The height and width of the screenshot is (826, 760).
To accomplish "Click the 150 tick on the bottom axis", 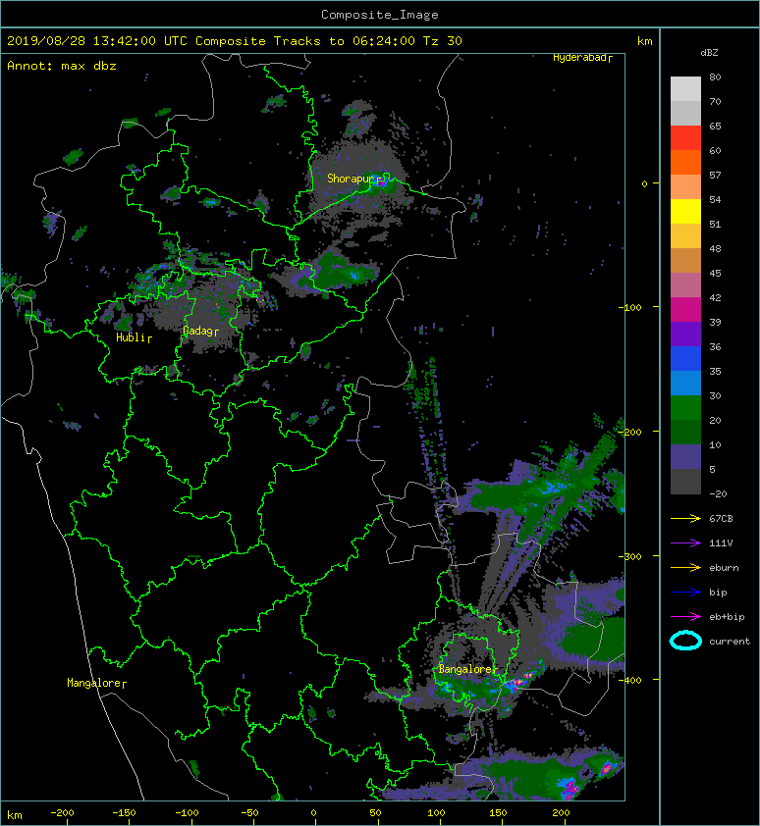I will click(499, 813).
